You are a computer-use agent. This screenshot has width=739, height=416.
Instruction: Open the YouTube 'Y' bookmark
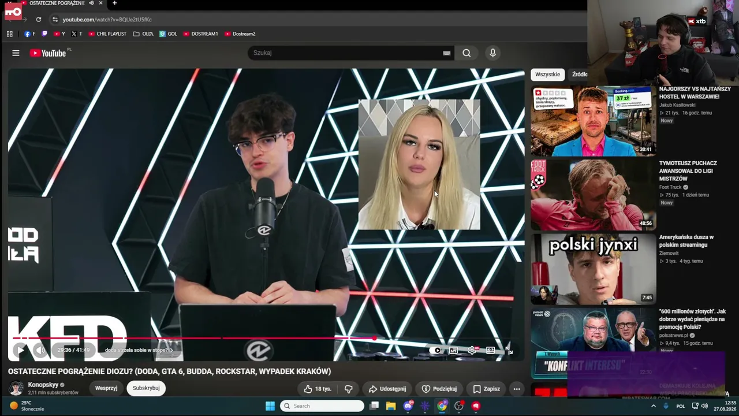[59, 34]
